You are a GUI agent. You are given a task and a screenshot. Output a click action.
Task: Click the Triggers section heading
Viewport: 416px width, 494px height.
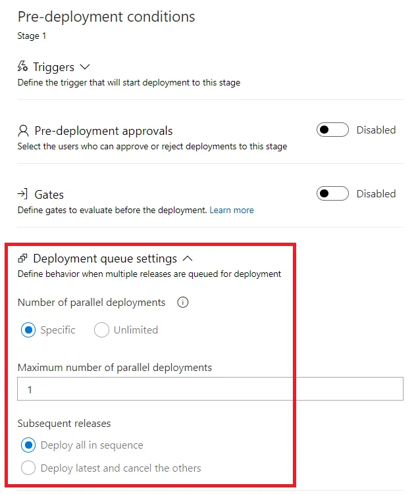(x=53, y=67)
